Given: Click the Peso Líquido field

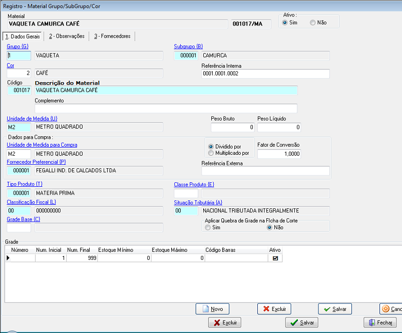Looking at the screenshot, I should [x=279, y=127].
